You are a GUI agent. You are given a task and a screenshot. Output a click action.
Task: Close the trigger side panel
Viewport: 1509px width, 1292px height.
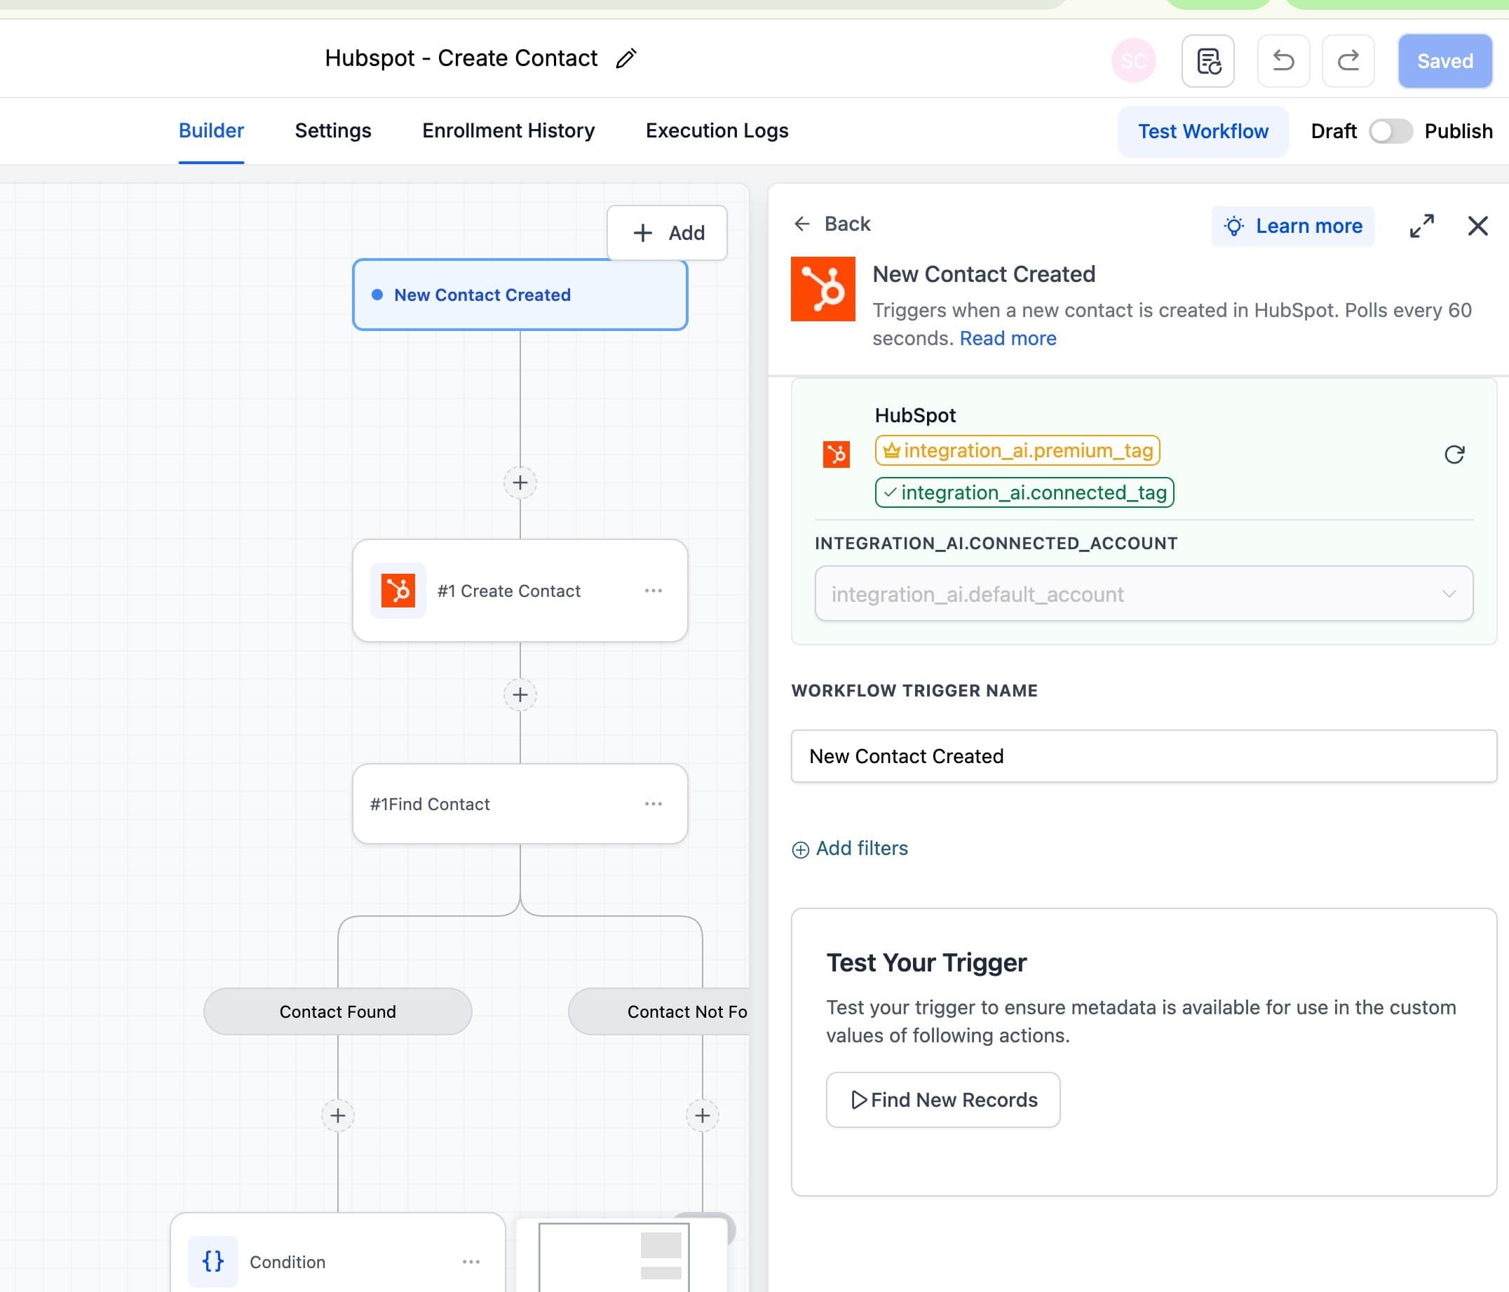point(1477,227)
